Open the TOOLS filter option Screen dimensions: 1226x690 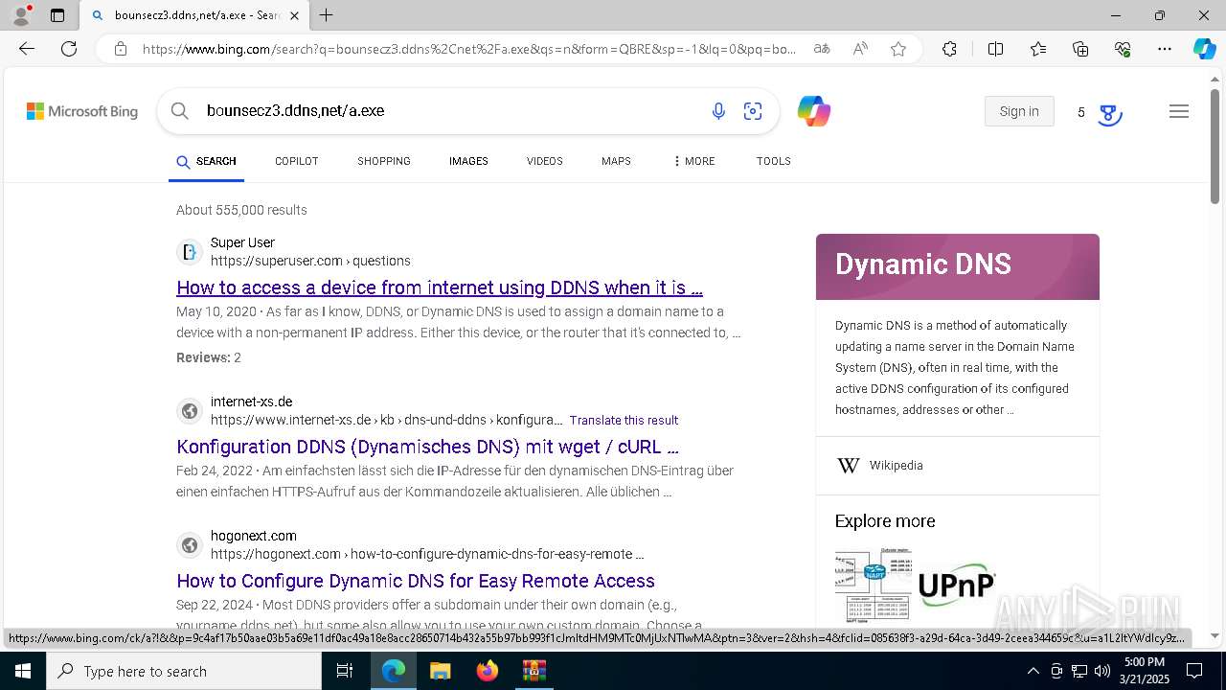774,161
